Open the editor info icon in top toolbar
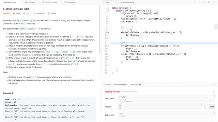This screenshot has width=218, height=122. [194, 2]
